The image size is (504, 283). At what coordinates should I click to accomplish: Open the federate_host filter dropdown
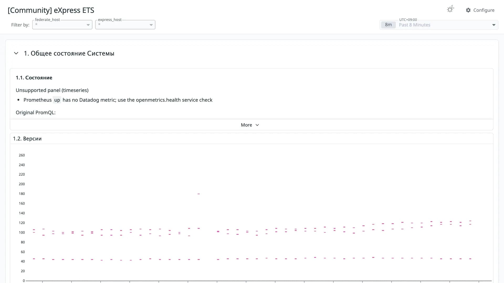(62, 25)
